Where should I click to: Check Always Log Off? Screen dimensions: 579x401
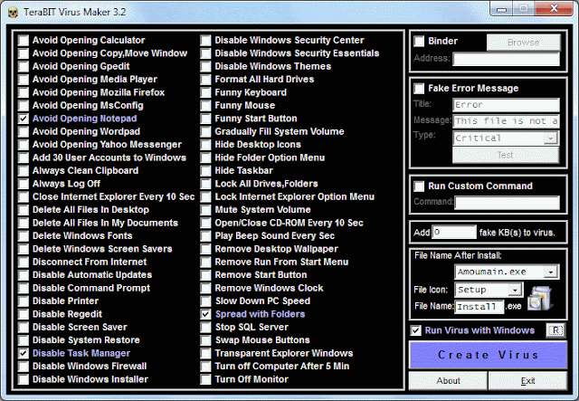[24, 184]
